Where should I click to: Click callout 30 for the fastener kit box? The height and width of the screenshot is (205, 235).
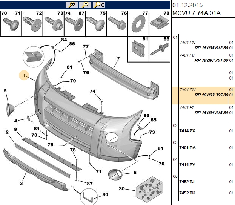(122, 188)
